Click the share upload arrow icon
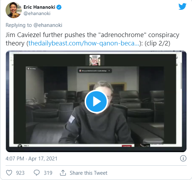The width and height of the screenshot is (192, 180). [63, 173]
